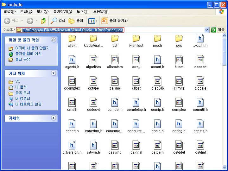
Task: Toggle the Folders (폴더) pane button
Action: pos(76,21)
